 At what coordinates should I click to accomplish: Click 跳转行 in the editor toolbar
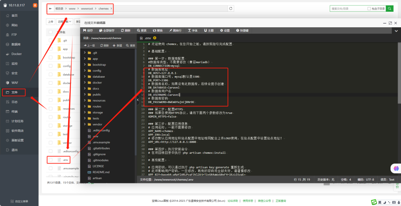point(175,30)
